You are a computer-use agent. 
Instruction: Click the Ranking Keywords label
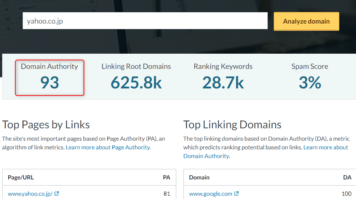(223, 66)
